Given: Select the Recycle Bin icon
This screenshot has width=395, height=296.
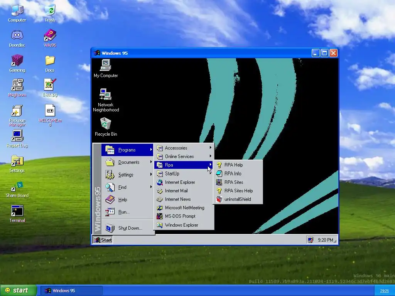Looking at the screenshot, I should pyautogui.click(x=106, y=127).
